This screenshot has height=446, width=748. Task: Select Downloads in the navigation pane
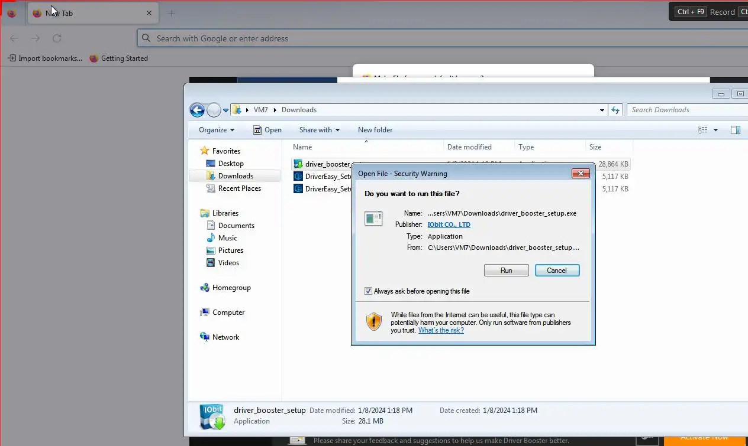(x=236, y=176)
